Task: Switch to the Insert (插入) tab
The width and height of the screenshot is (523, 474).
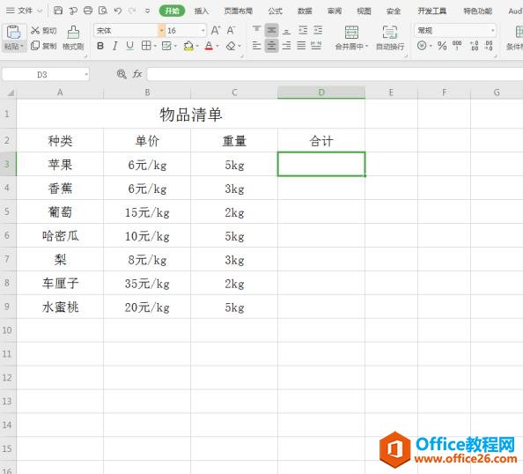Action: click(201, 11)
